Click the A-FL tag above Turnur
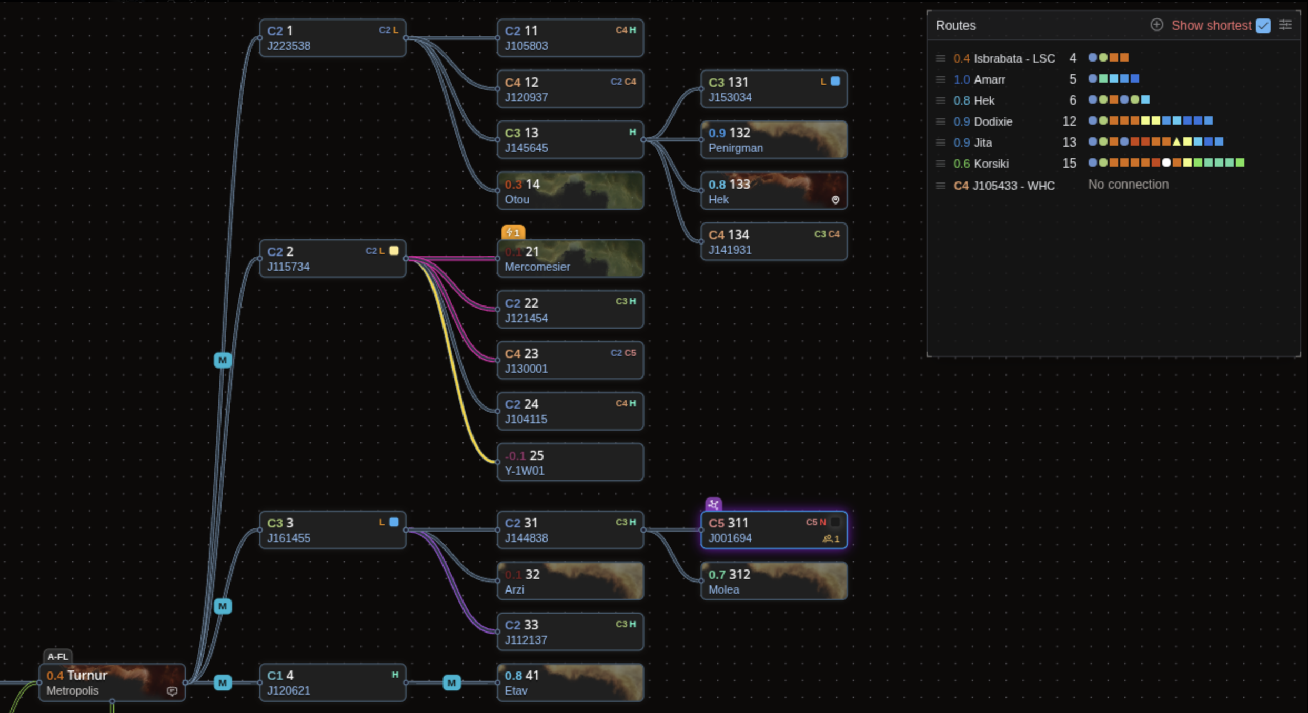Image resolution: width=1308 pixels, height=713 pixels. click(x=57, y=656)
